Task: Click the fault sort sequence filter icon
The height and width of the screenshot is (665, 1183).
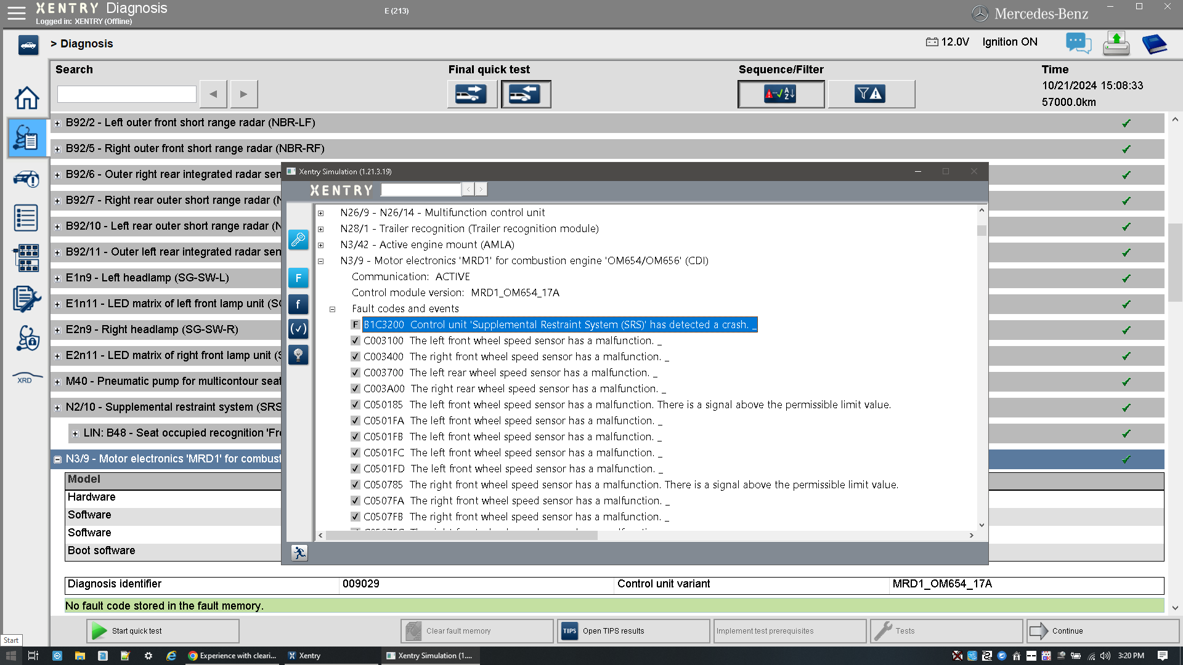Action: [781, 94]
